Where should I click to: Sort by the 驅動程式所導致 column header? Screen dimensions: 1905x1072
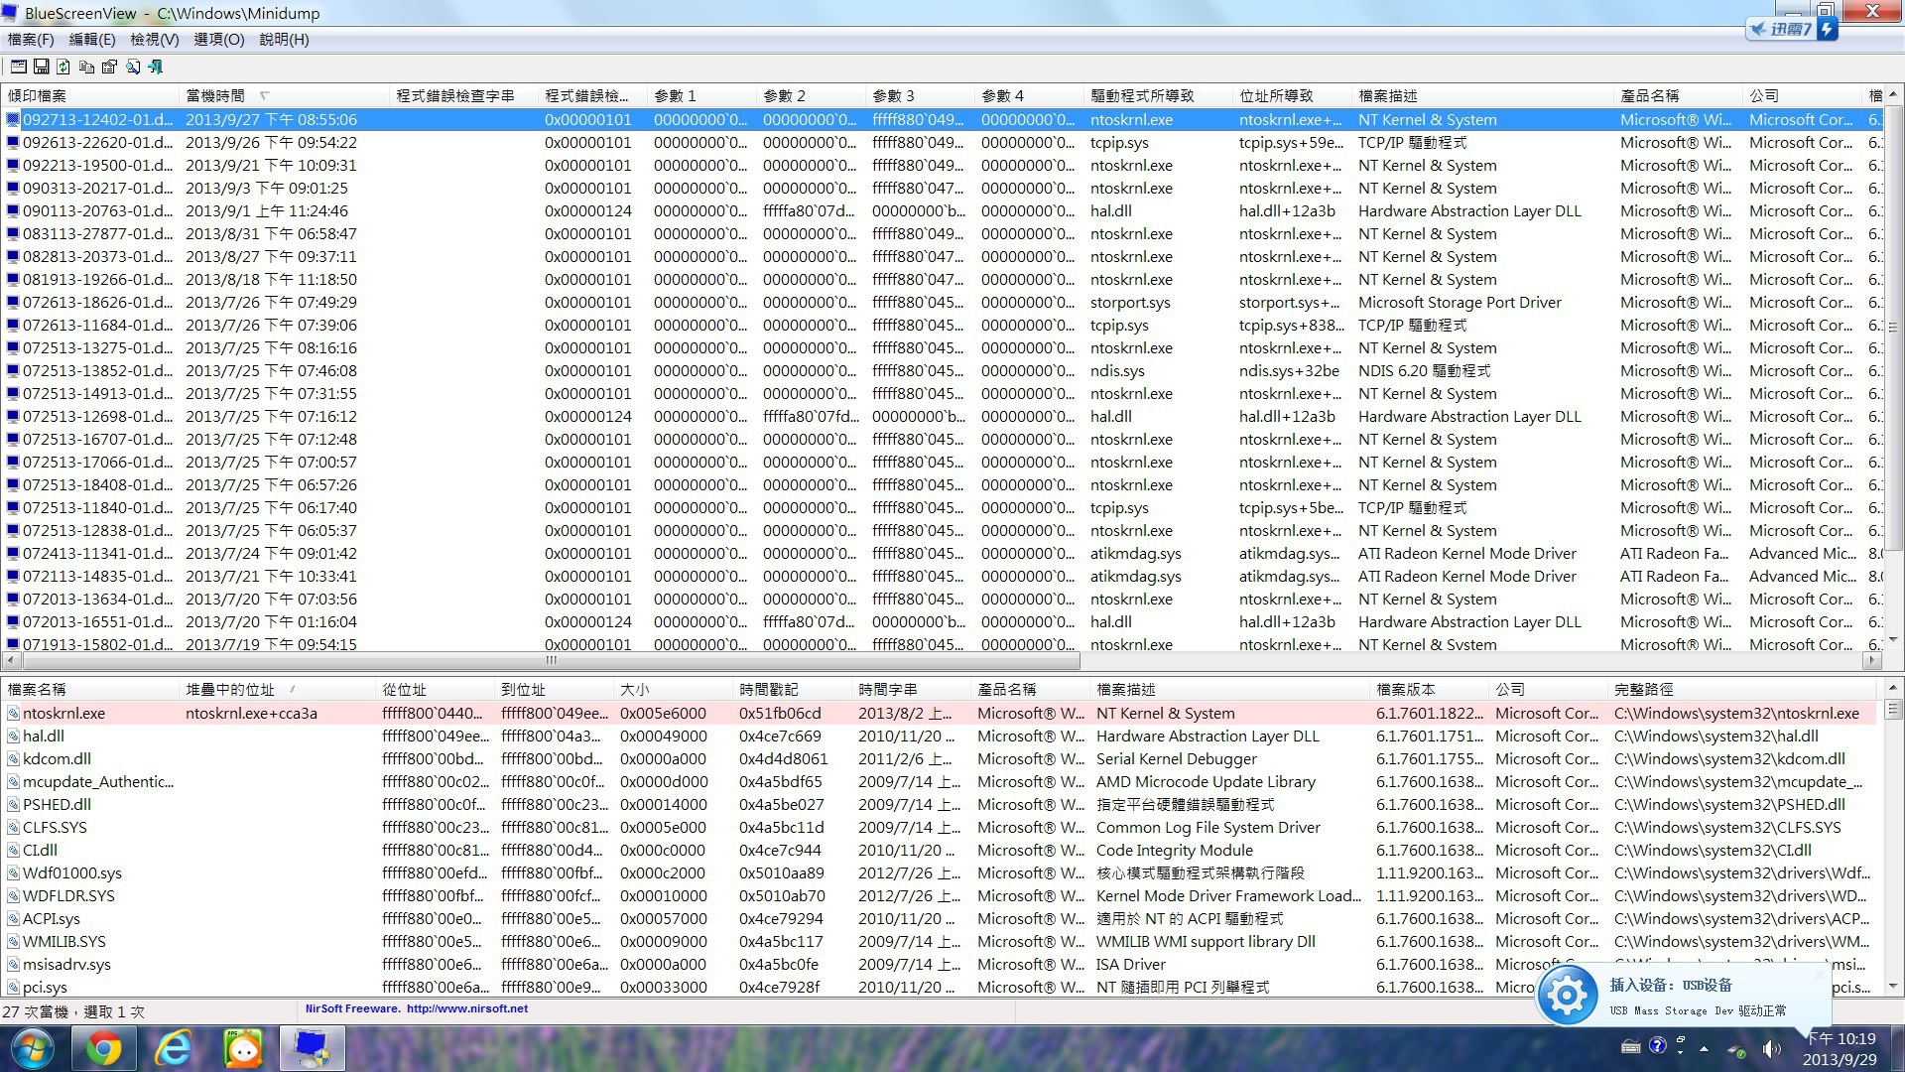coord(1159,95)
